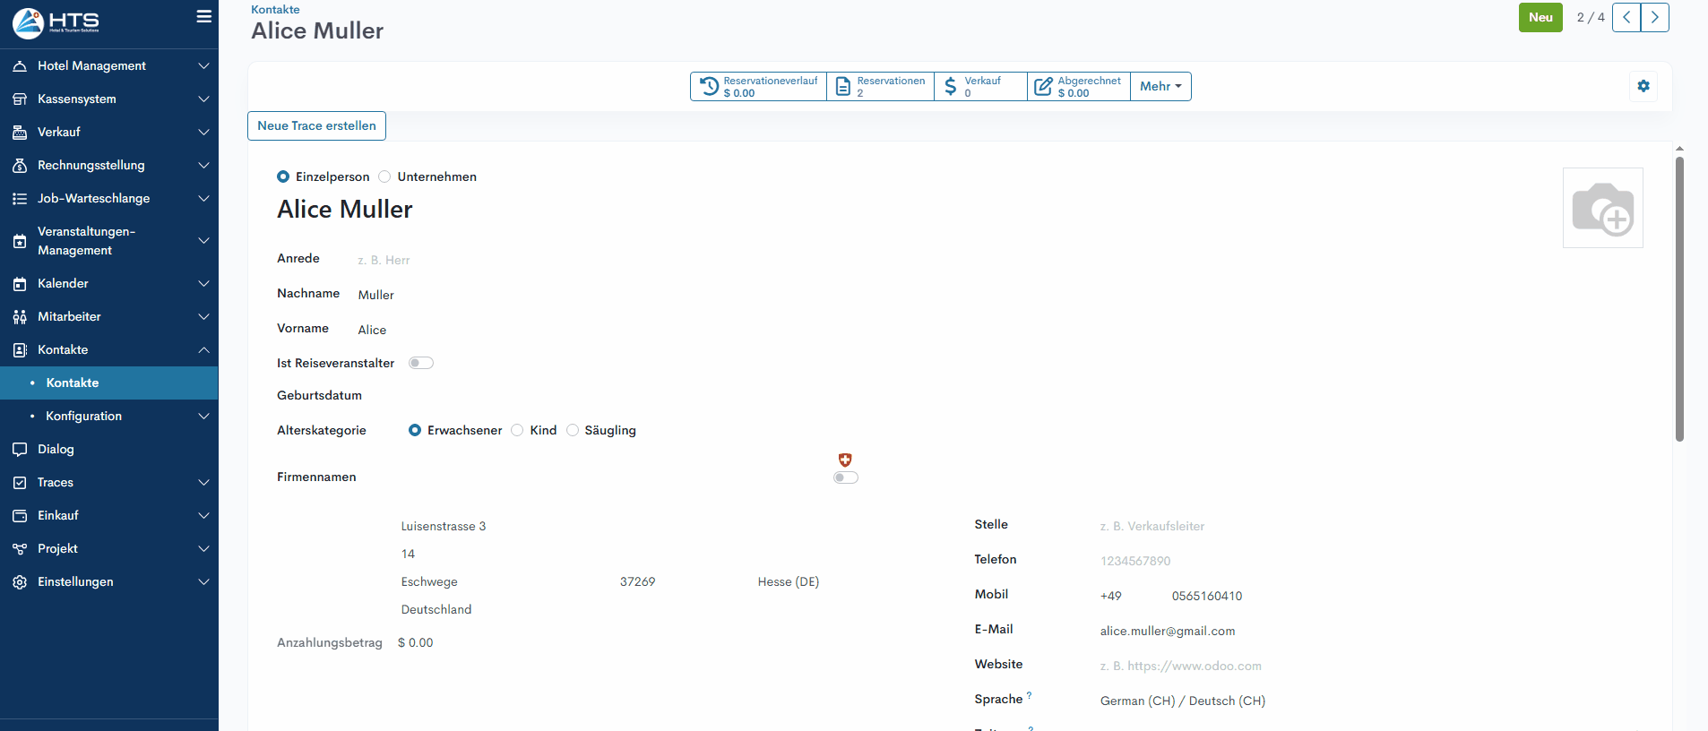Open the Abgerechnet edit icon button
Screen dimensions: 1708x731
[x=1043, y=86]
